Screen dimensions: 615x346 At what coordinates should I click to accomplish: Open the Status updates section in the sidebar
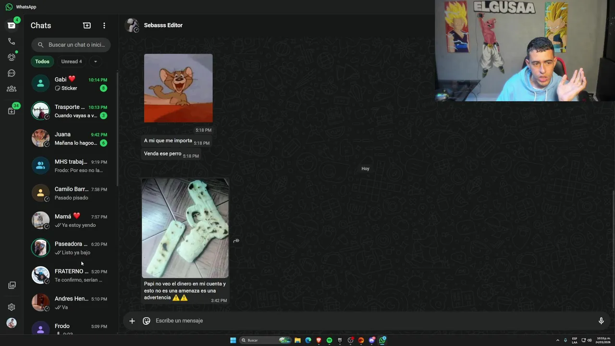12,57
